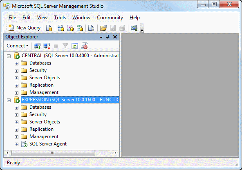Click the New Query toolbar button
Viewport: 242px width, 170px height.
(25, 28)
